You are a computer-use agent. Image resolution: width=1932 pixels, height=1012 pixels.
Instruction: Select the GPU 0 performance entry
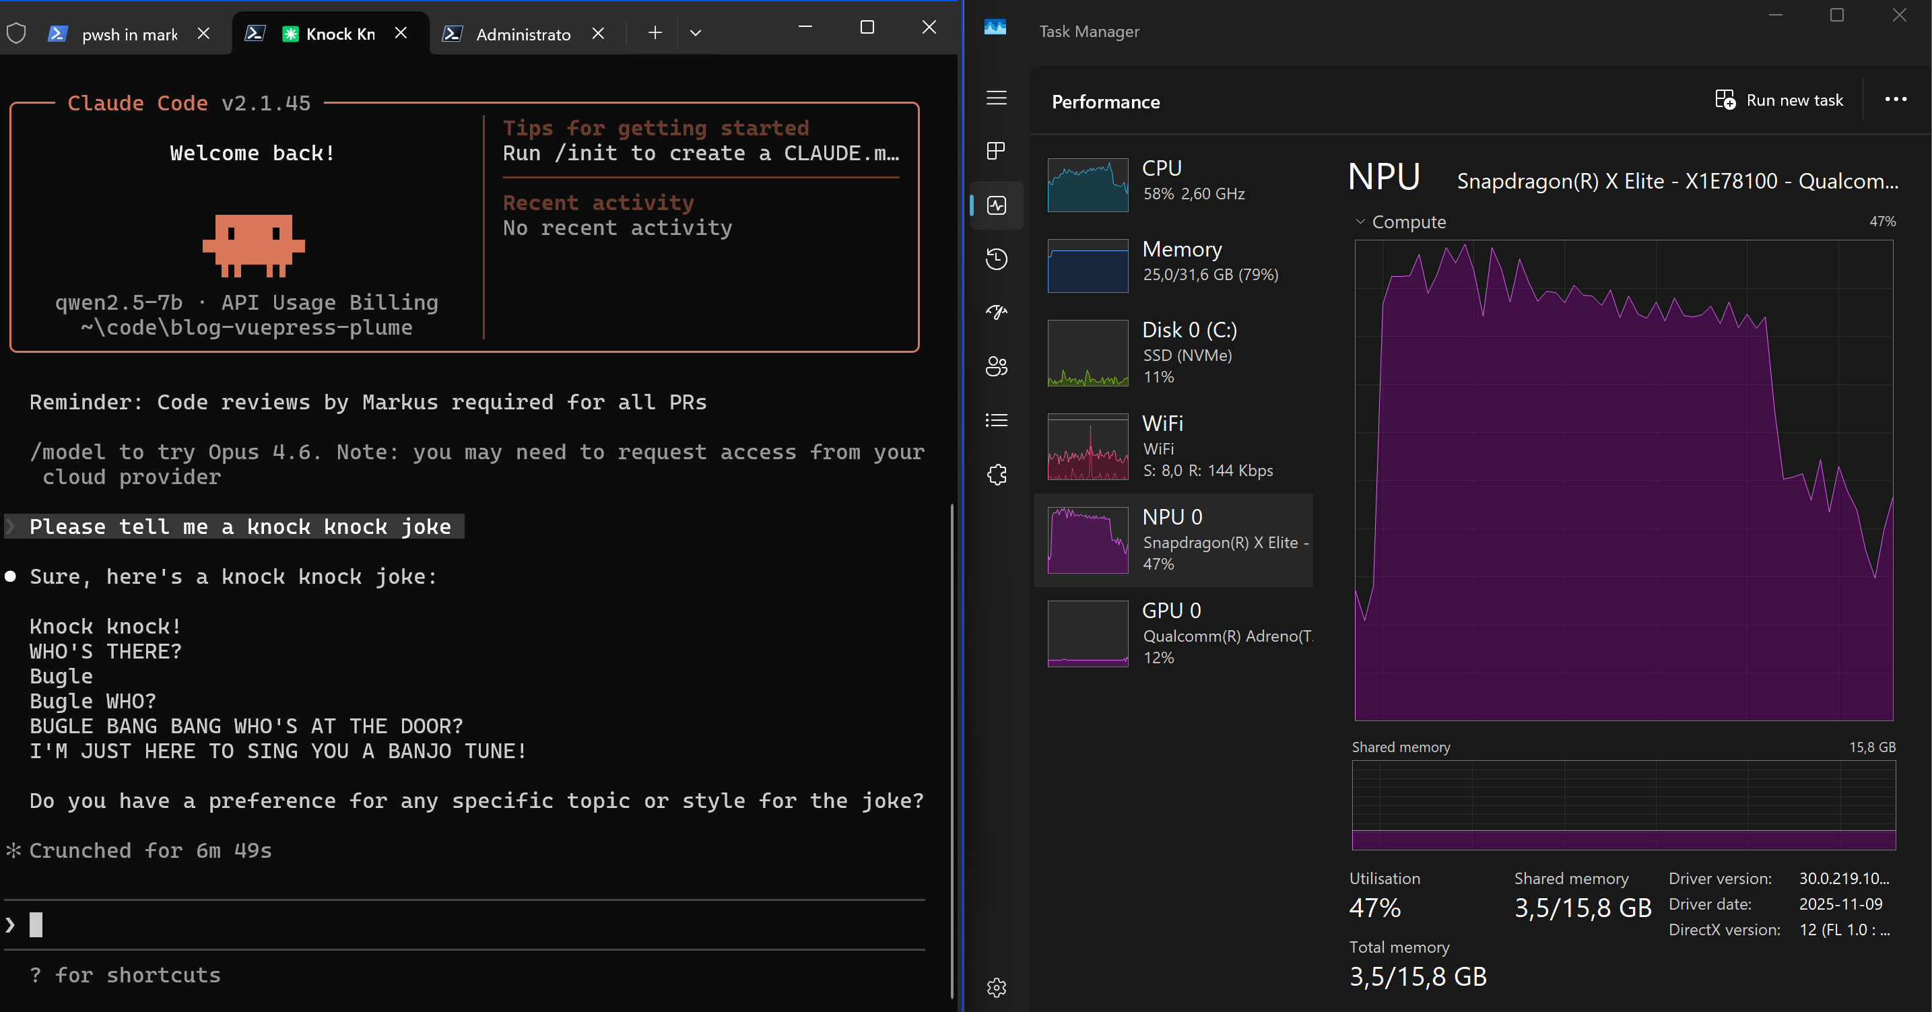(1174, 632)
